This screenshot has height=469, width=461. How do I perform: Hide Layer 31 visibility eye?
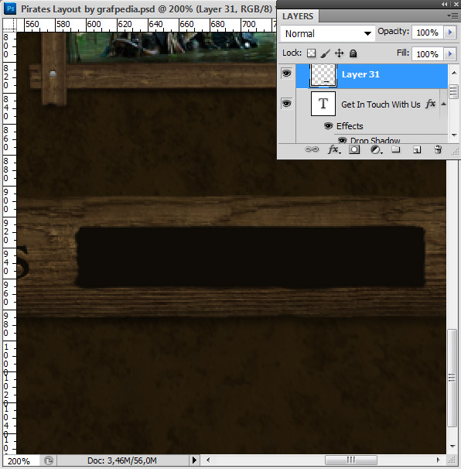point(286,74)
